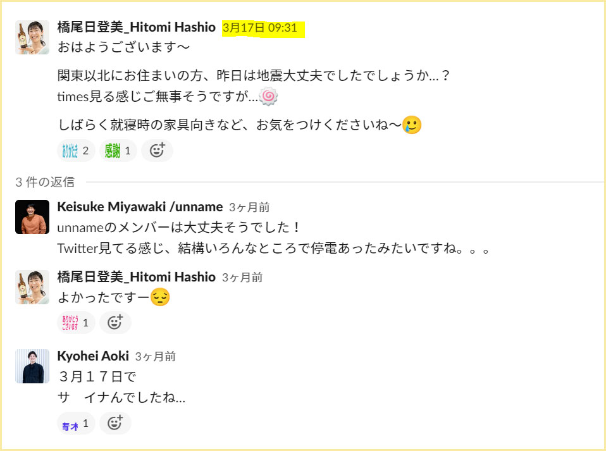606x451 pixels.
Task: Add reaction to Hitomi's first message
Action: coord(157,151)
